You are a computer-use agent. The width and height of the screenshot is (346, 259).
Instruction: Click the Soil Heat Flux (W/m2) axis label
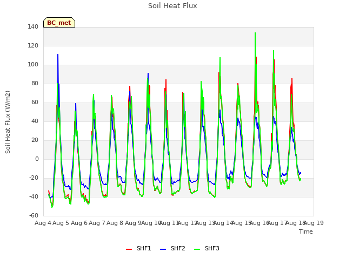[8, 122]
